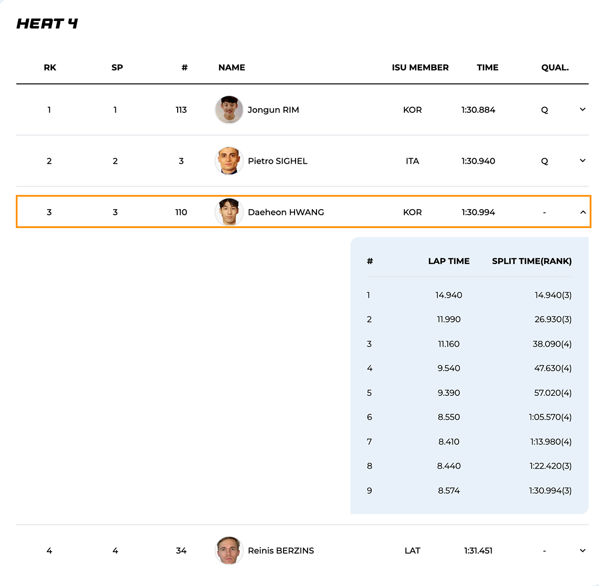Viewport: 599px width, 586px height.
Task: Click final lap split 1:30.994(3)
Action: point(550,491)
